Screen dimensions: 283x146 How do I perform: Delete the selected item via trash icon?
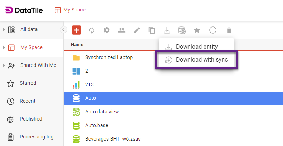(x=229, y=30)
